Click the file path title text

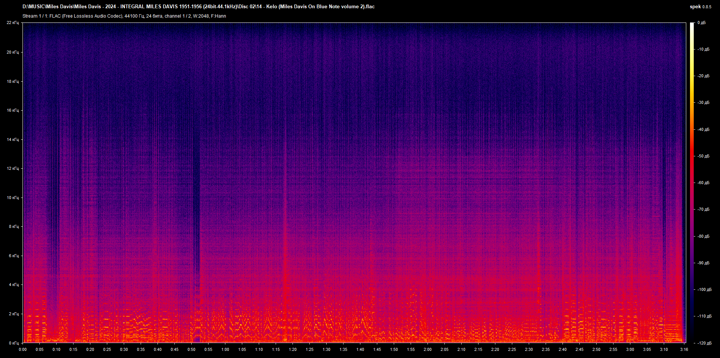[198, 6]
